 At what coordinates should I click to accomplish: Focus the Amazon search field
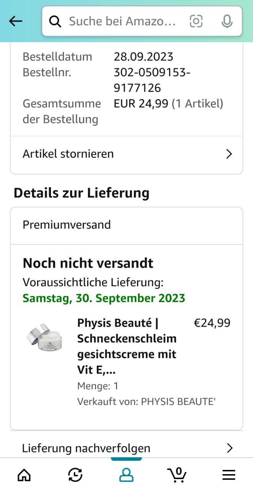point(123,21)
